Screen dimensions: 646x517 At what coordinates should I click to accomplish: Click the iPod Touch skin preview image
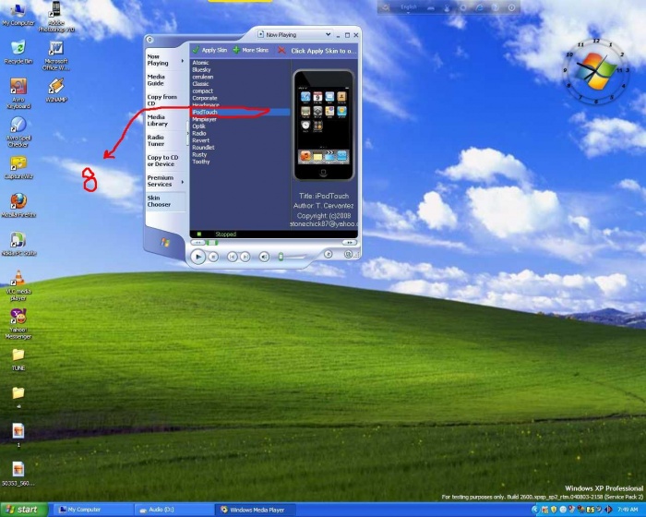[x=323, y=126]
